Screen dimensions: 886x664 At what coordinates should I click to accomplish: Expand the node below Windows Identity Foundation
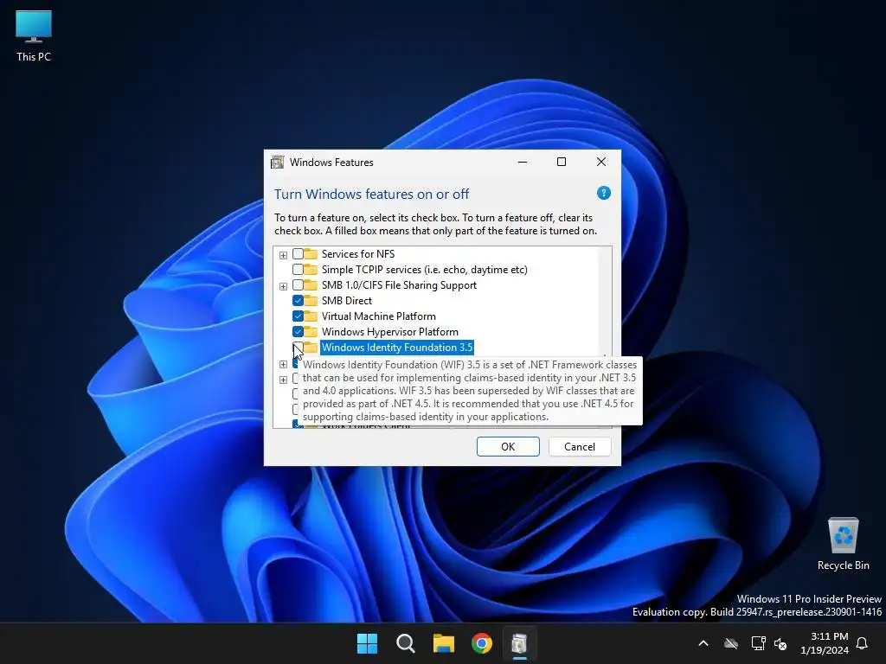(283, 364)
